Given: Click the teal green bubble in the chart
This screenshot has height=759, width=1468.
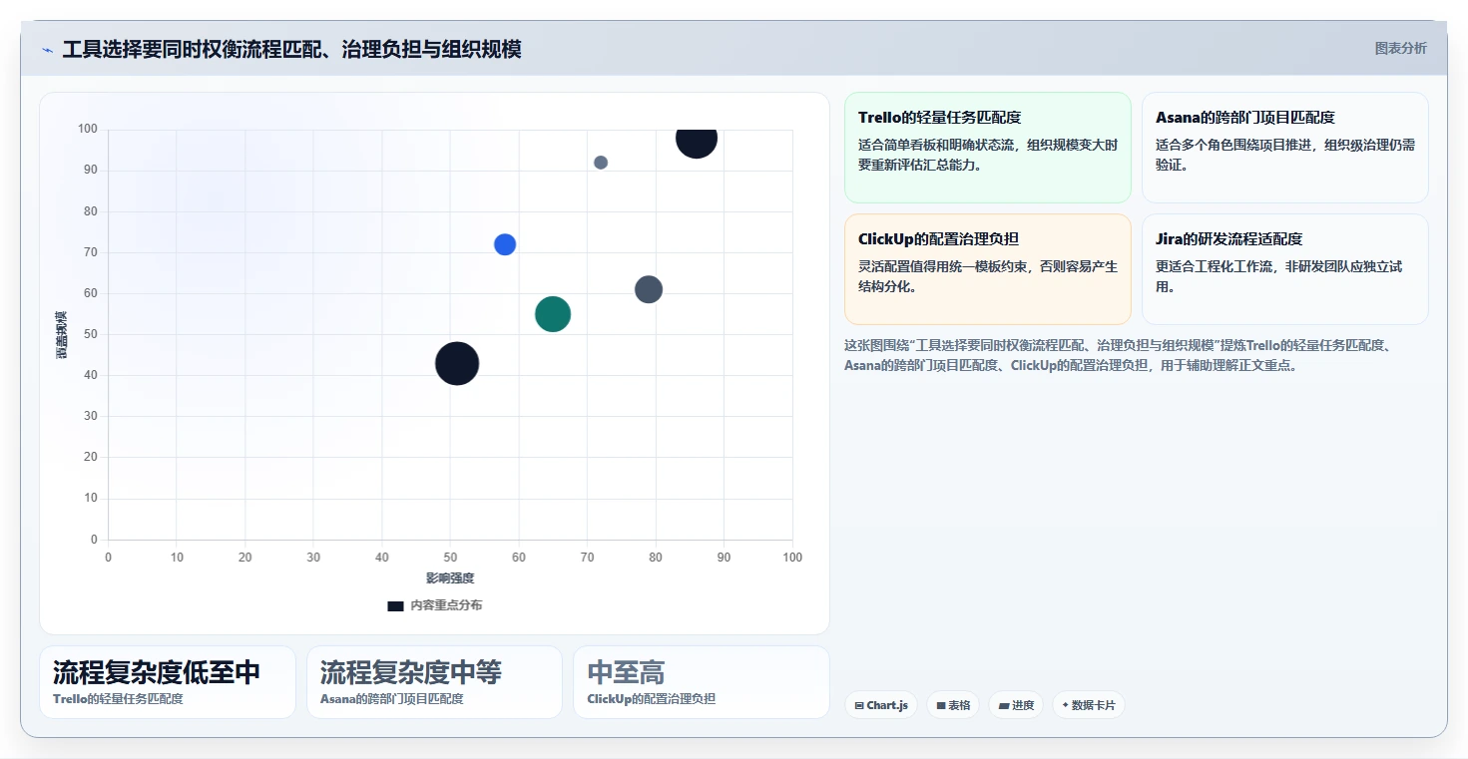Looking at the screenshot, I should tap(553, 314).
